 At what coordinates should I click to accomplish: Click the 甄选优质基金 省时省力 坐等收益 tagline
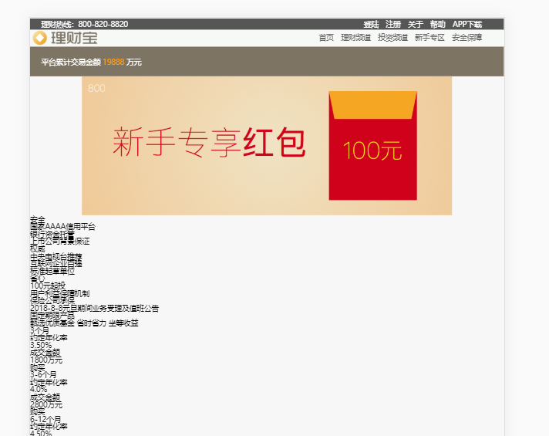(x=84, y=323)
